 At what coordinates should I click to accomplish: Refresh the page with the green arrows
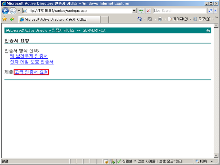point(141,11)
